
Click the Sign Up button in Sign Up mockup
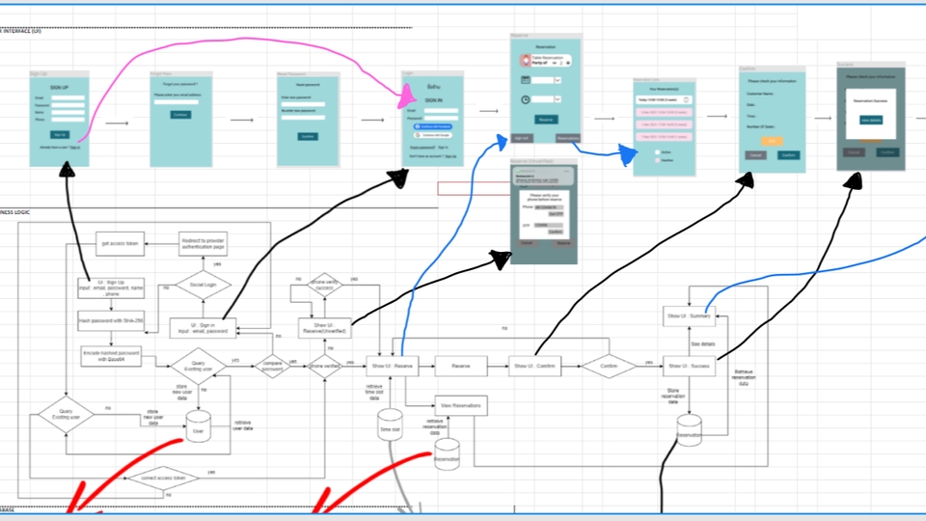coord(60,135)
